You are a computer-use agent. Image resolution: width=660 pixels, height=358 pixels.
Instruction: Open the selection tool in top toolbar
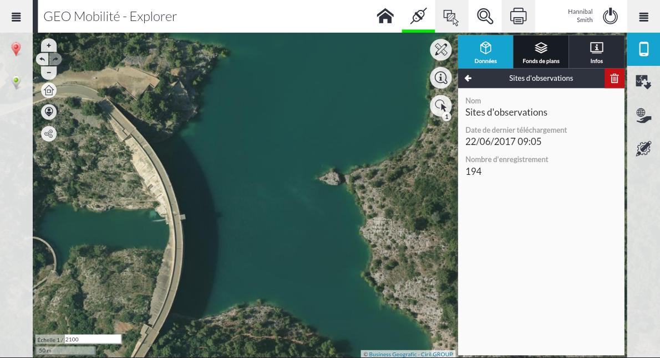[x=451, y=17]
